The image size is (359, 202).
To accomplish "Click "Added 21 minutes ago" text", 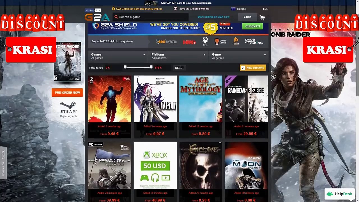I will pyautogui.click(x=246, y=126).
